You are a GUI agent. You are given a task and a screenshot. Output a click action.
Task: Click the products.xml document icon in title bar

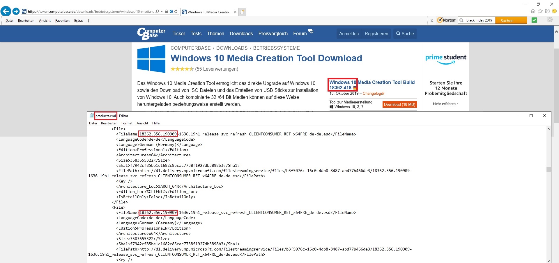click(x=92, y=116)
